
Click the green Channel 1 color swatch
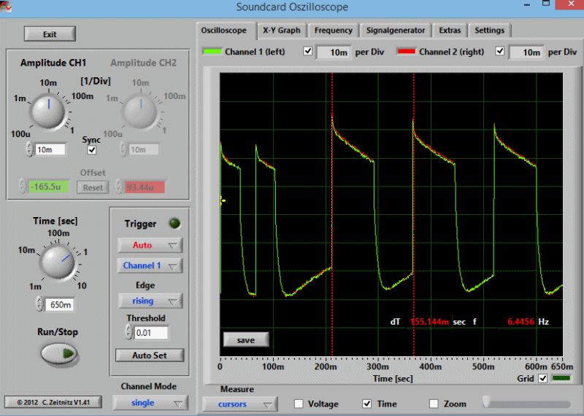212,52
